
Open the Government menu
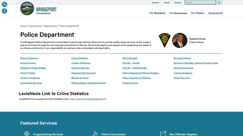click(215, 13)
